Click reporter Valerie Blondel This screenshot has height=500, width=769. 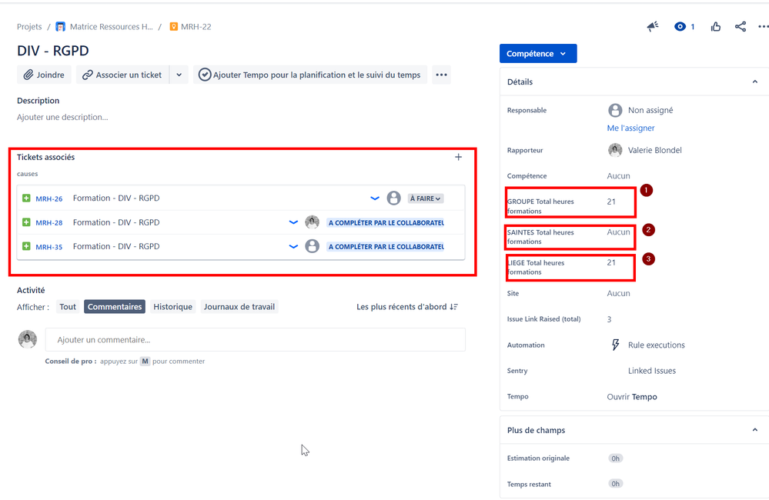[645, 150]
